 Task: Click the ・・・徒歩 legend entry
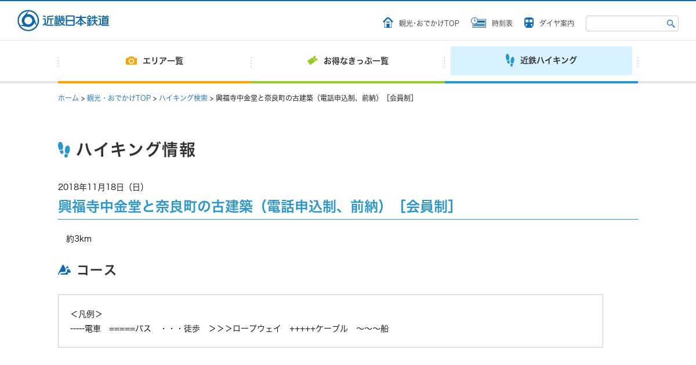pyautogui.click(x=180, y=329)
